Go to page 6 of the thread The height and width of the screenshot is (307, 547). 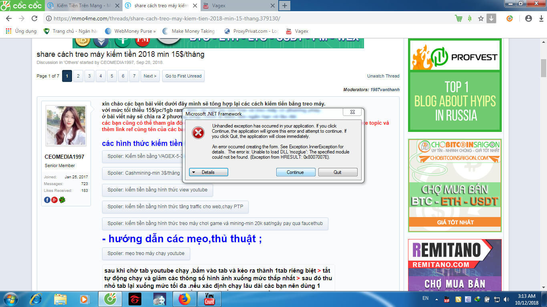pos(123,76)
